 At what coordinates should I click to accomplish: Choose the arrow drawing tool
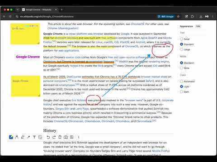tap(28, 137)
